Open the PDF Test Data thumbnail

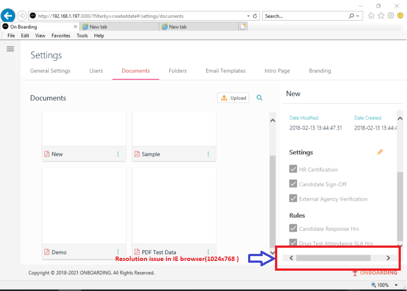coord(174,206)
